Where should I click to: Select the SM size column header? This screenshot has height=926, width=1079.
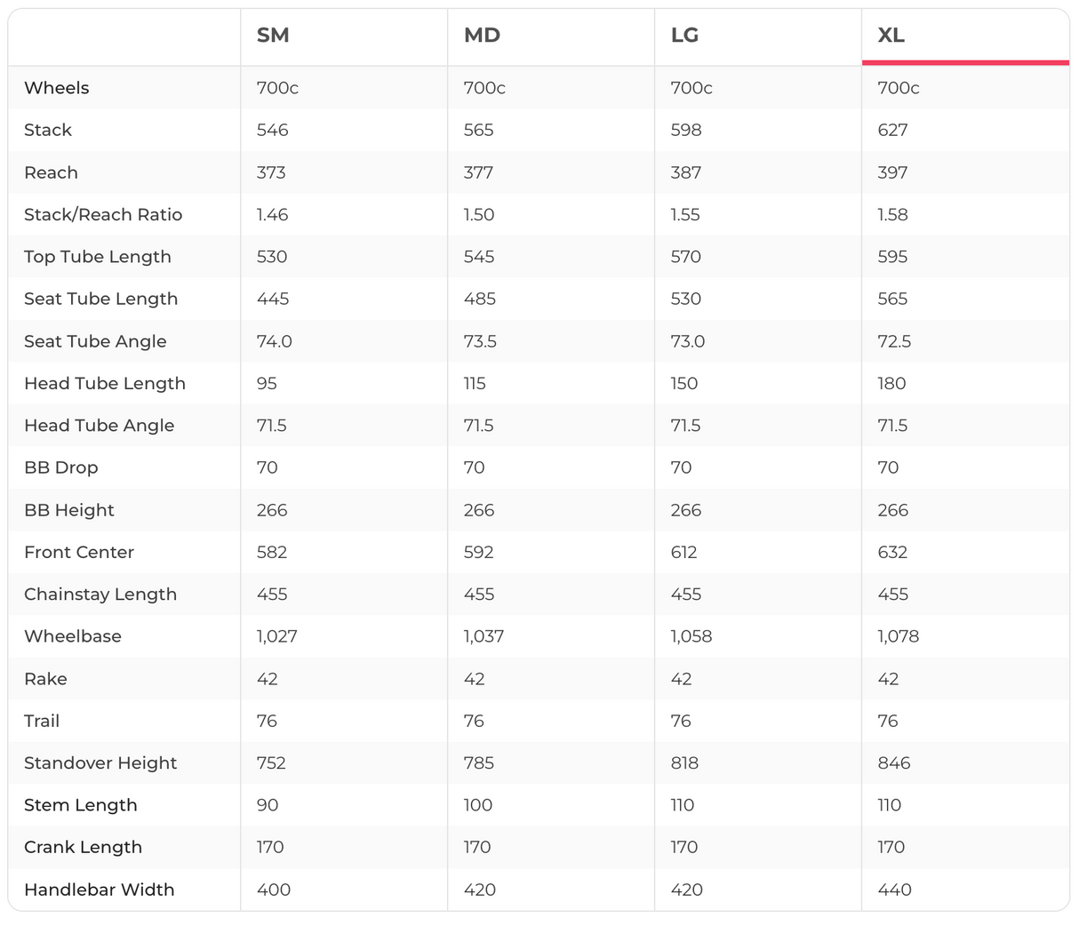(x=273, y=36)
